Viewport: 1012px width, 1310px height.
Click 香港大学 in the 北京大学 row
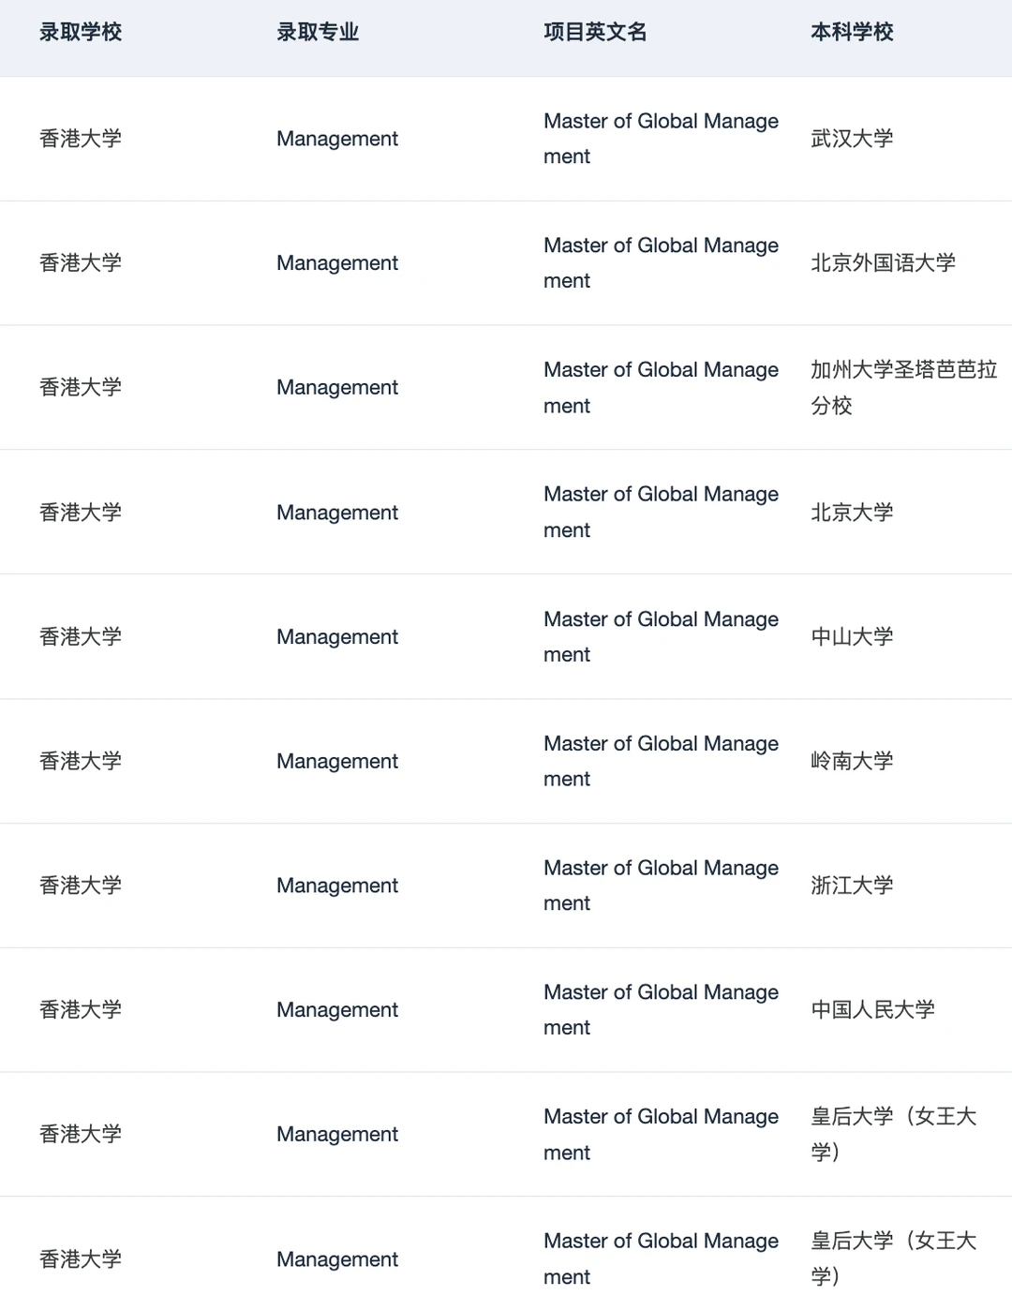[x=81, y=513]
